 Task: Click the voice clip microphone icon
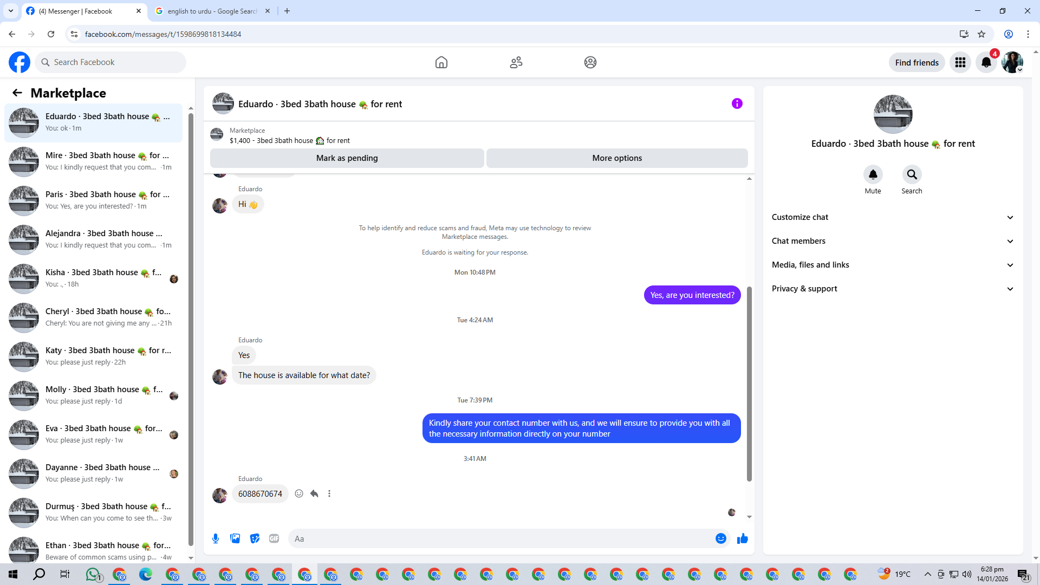point(216,538)
